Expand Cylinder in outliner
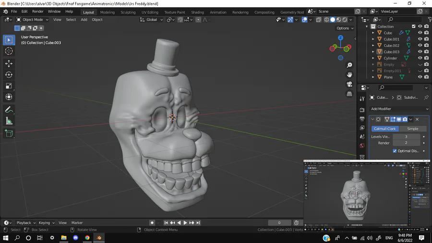 [x=373, y=58]
